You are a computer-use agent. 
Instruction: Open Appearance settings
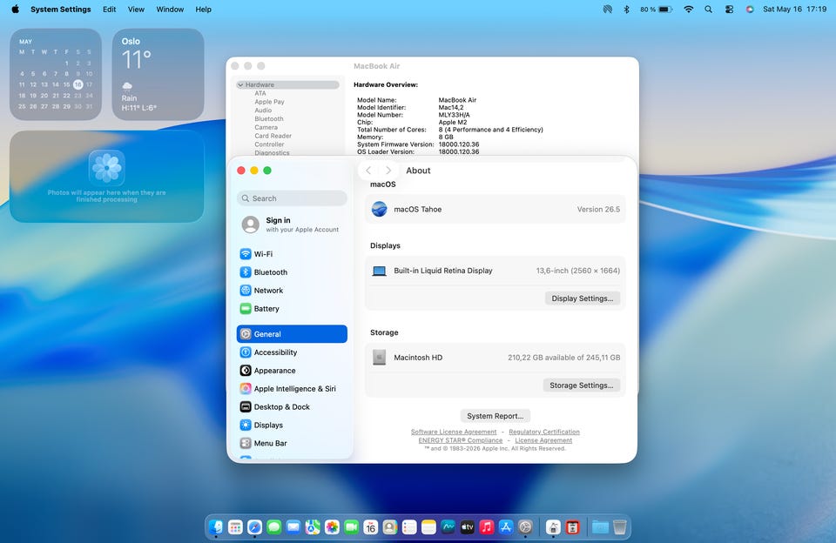292,371
